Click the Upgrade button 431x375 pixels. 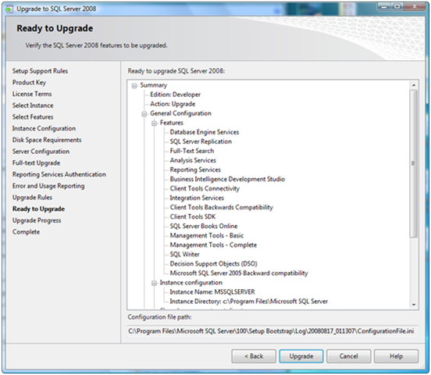coord(301,356)
